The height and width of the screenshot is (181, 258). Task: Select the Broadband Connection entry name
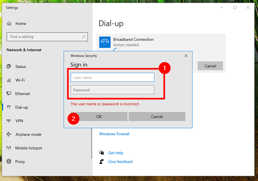133,39
